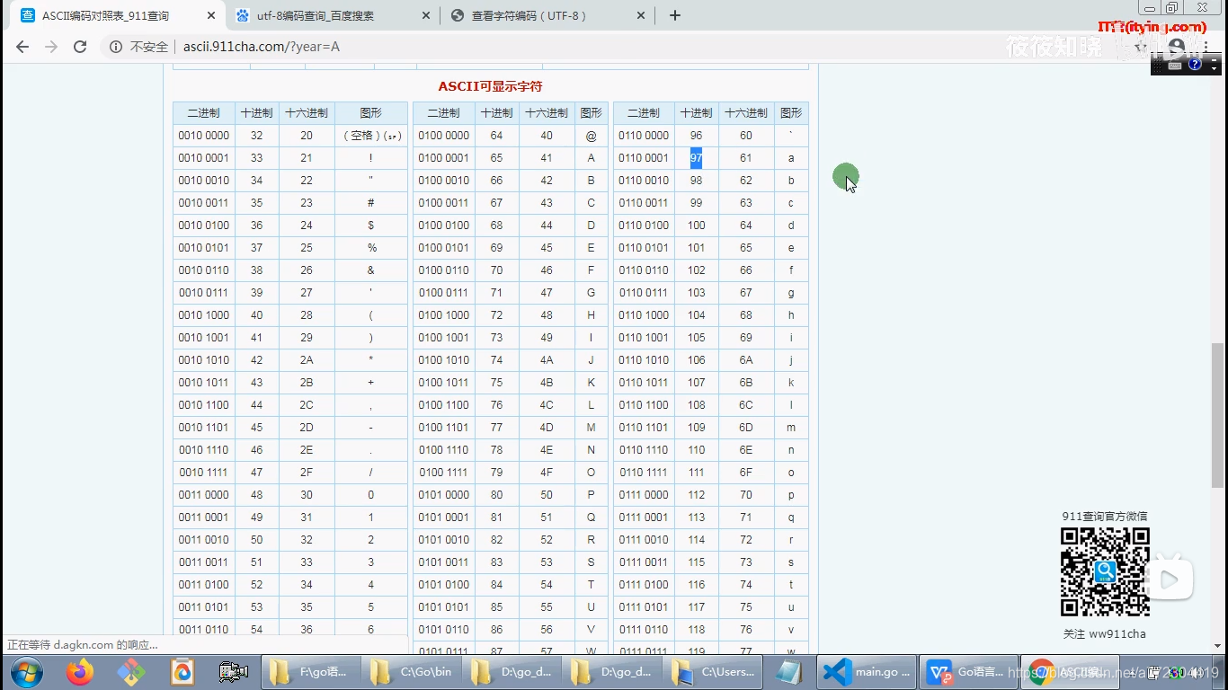Click the 正在等待 d.agkn.com status text
Screen dimensions: 1228x690
(83, 644)
